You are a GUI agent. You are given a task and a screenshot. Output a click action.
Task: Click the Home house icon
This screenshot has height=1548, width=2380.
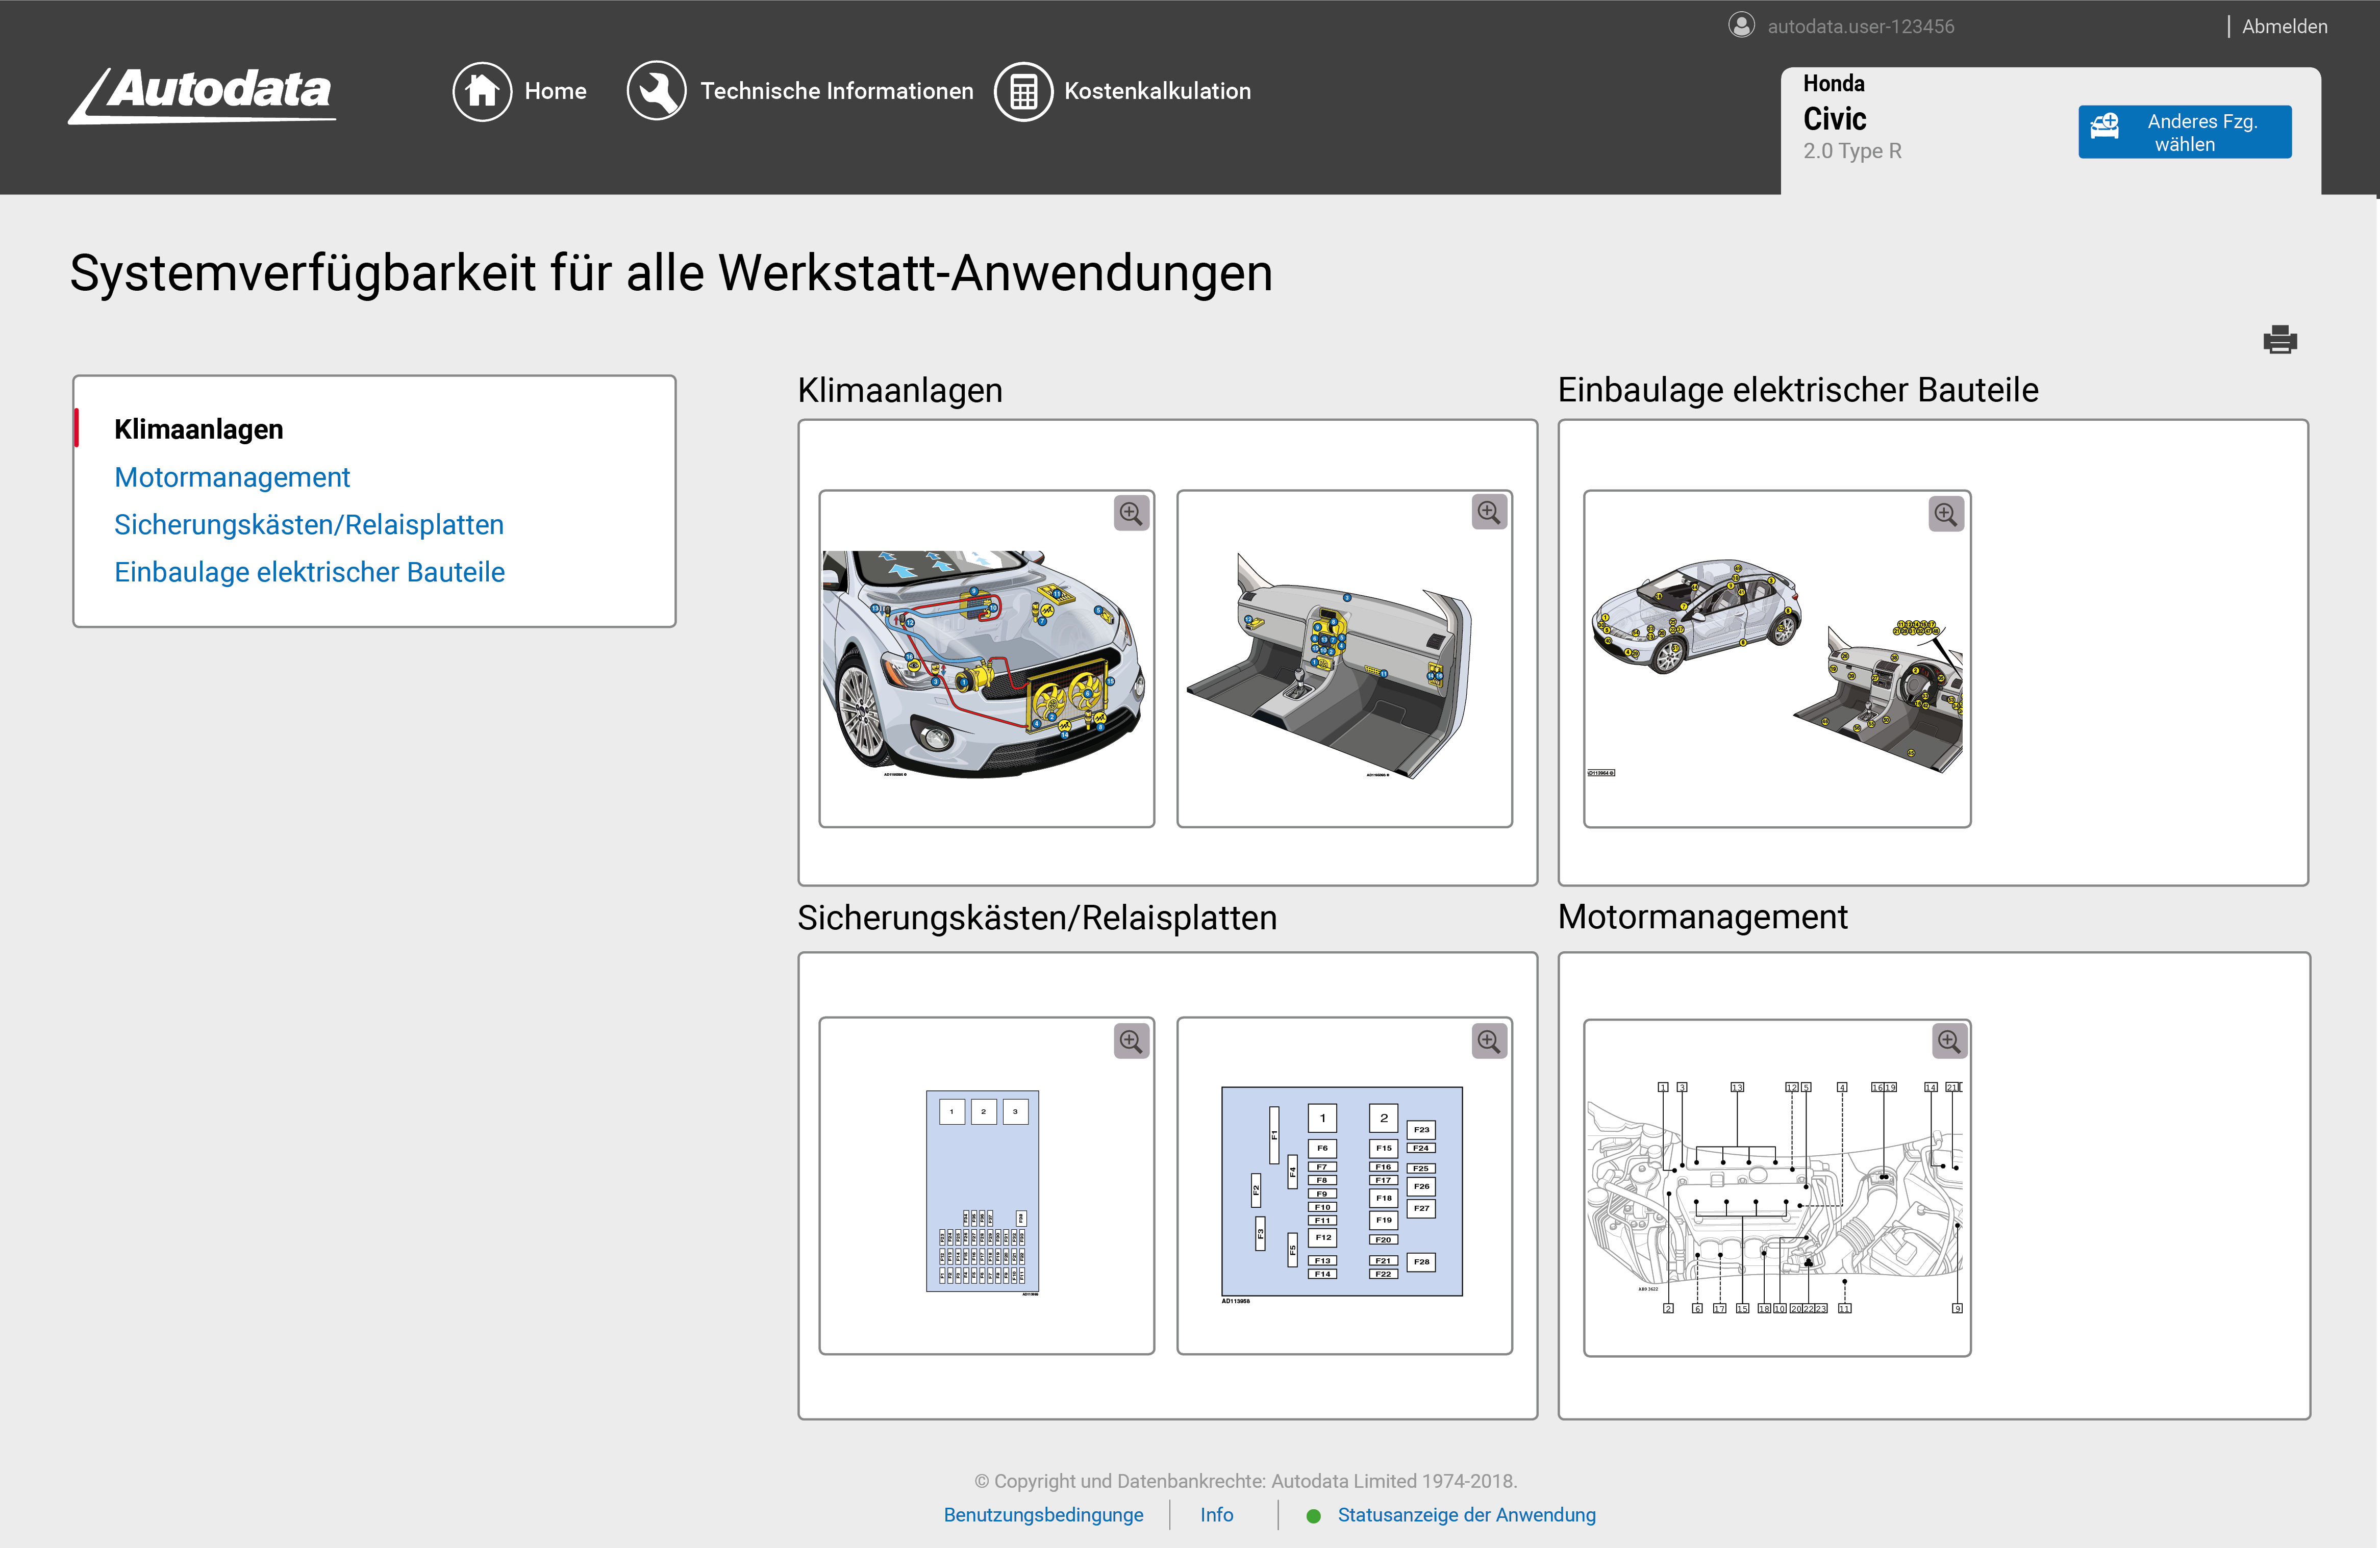482,91
